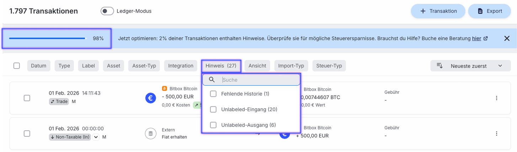
Task: Open the Asset-Typ filter dropdown
Action: pos(144,66)
